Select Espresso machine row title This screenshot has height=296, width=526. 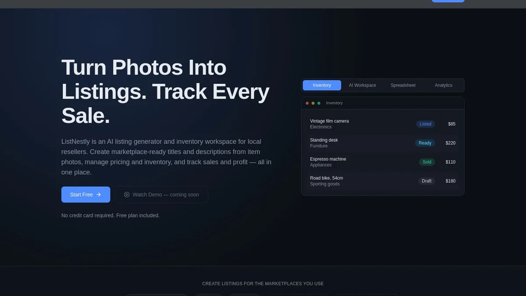[x=328, y=159]
